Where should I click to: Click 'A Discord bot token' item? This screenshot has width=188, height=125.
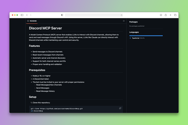point(41,79)
